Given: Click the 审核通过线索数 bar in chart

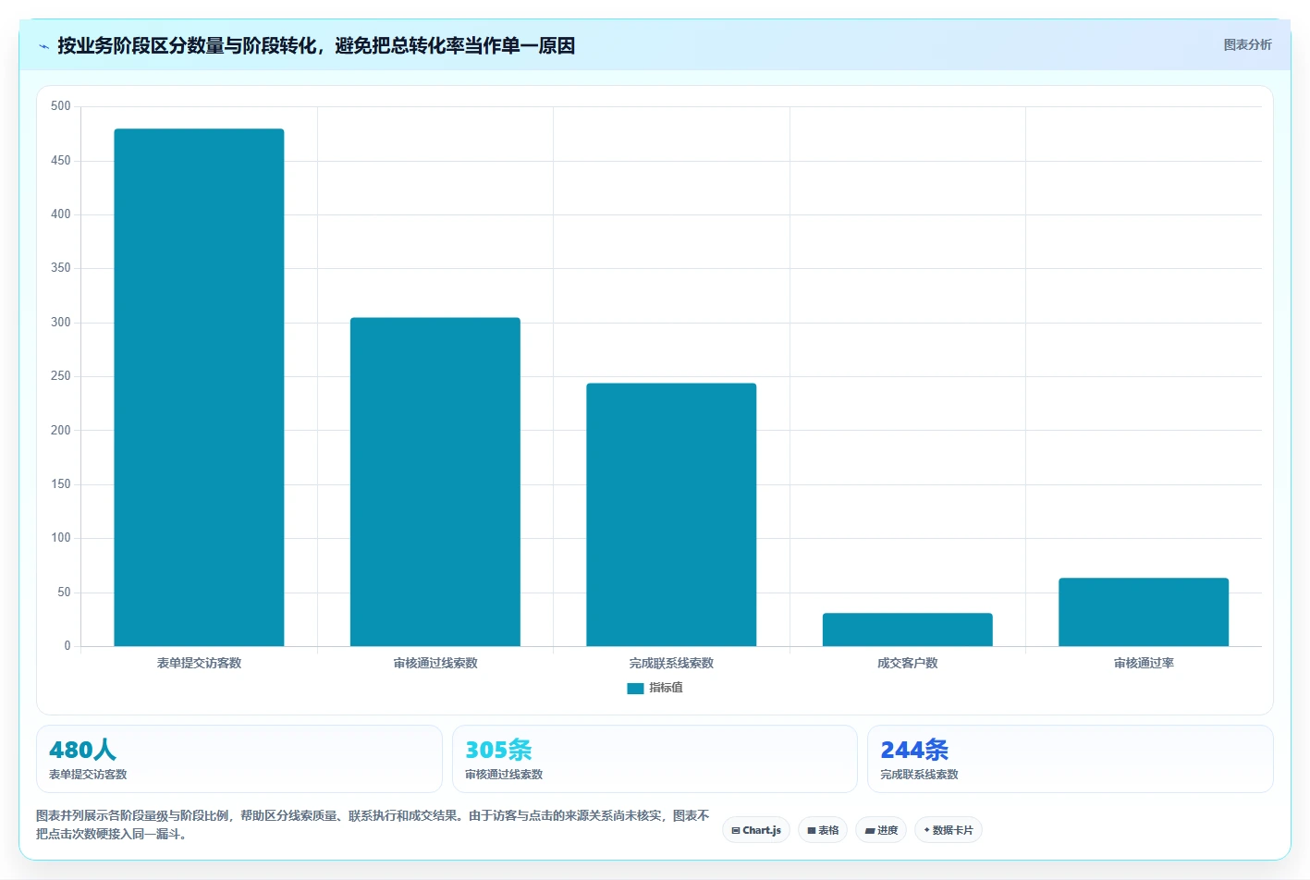Looking at the screenshot, I should point(435,482).
